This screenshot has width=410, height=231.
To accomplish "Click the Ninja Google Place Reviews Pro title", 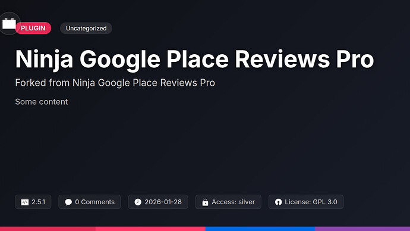I will (194, 60).
